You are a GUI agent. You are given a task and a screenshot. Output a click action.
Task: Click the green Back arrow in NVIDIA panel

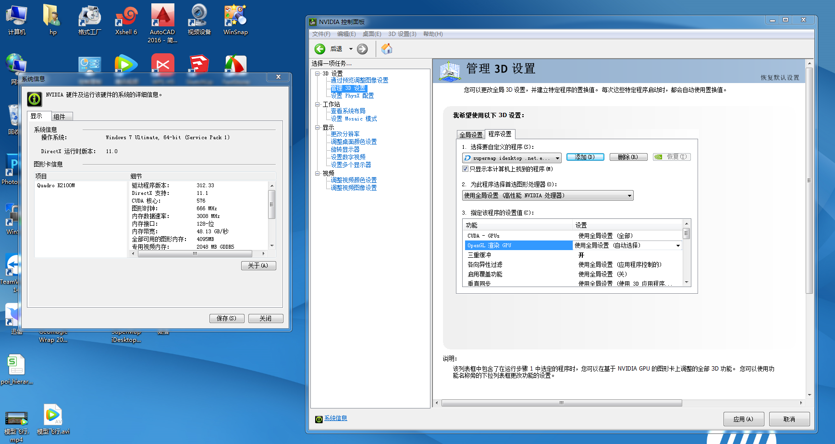320,49
